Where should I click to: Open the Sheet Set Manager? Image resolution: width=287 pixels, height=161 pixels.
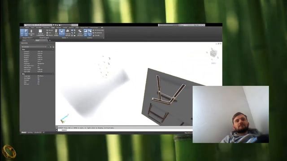point(68,33)
